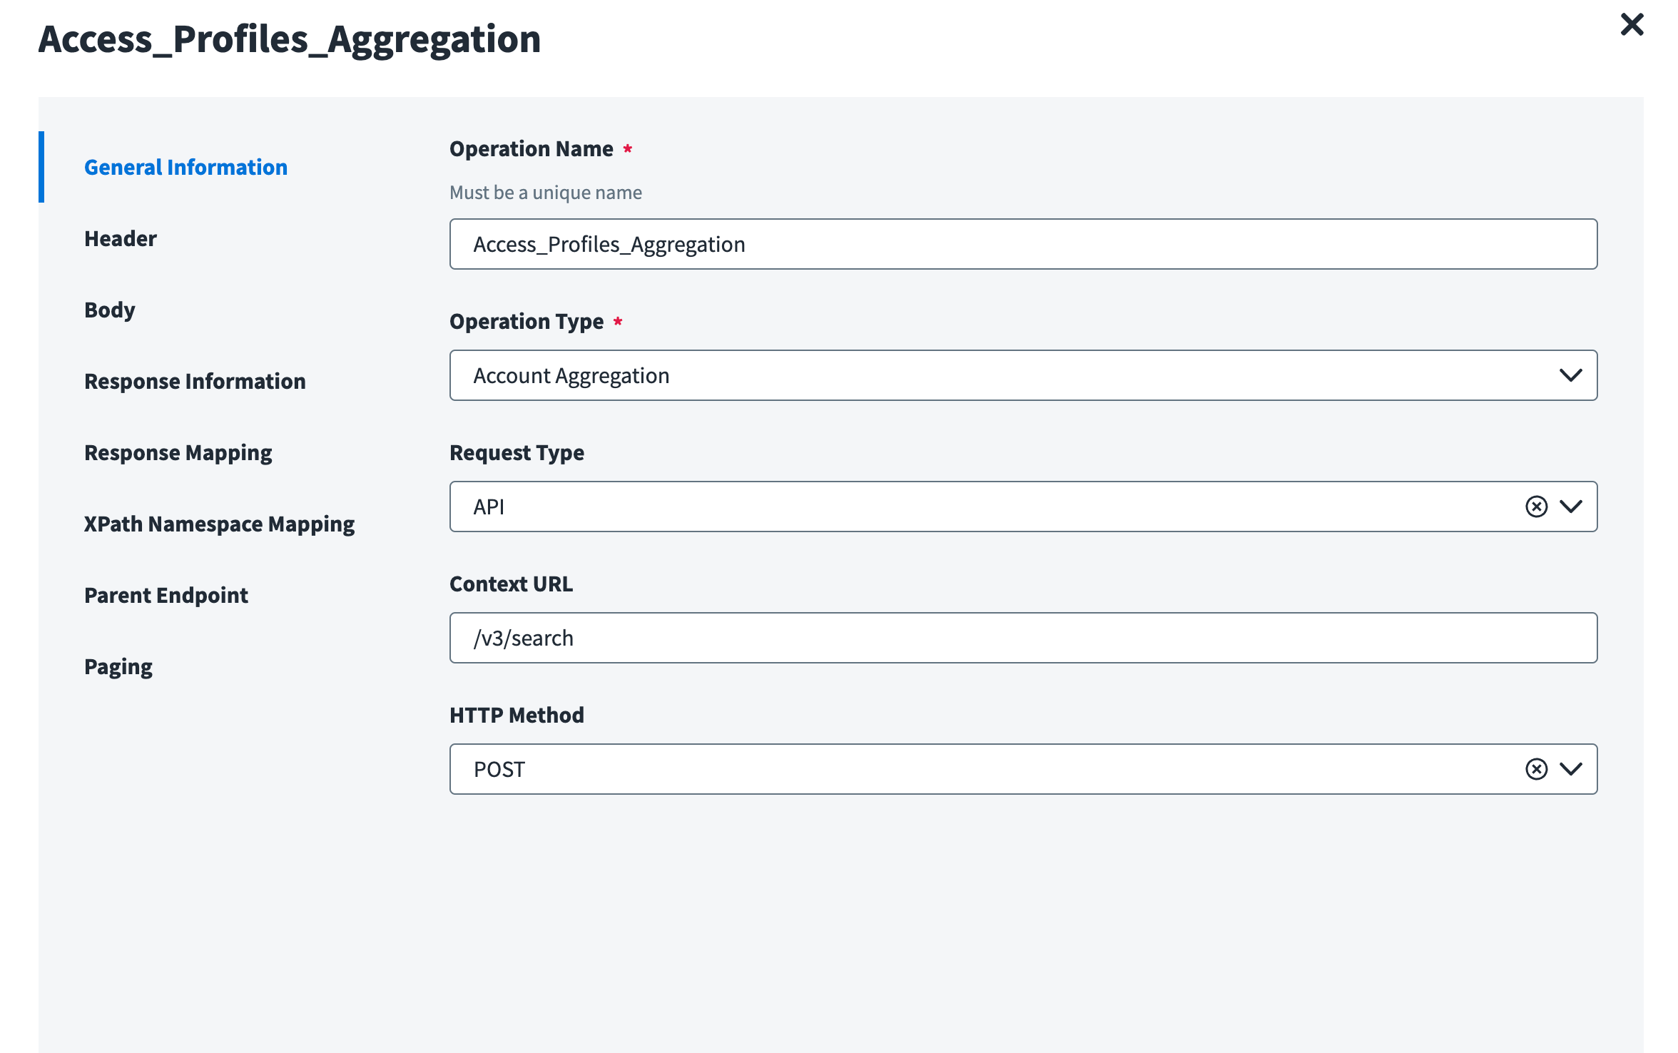The image size is (1678, 1053).
Task: Expand the Operation Type dropdown arrow
Action: [x=1570, y=375]
